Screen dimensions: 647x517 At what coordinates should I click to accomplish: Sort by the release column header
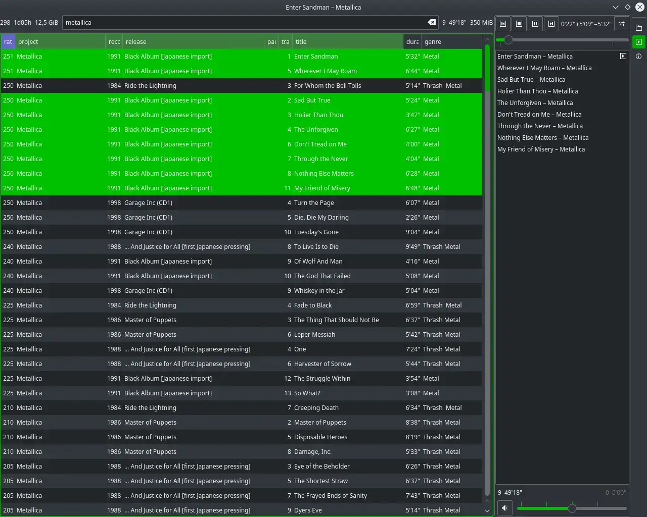(193, 42)
